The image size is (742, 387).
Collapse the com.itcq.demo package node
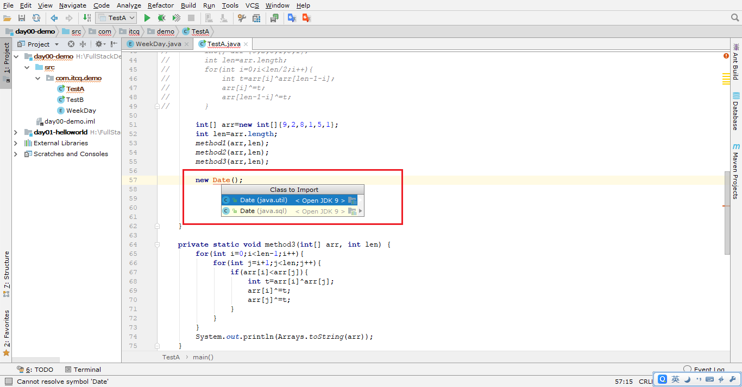[x=37, y=78]
